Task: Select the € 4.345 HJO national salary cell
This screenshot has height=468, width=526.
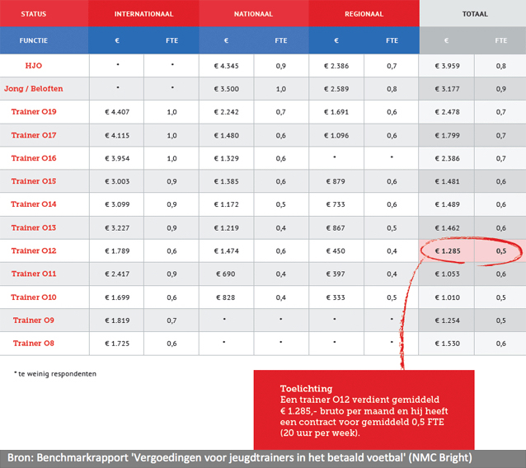Action: (x=227, y=65)
